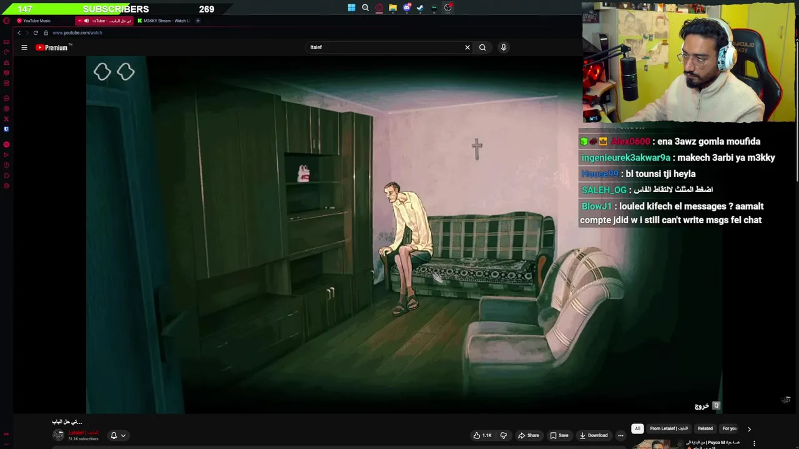This screenshot has width=799, height=449.
Task: Open the Psyco M suggested video thumbnail
Action: click(657, 444)
